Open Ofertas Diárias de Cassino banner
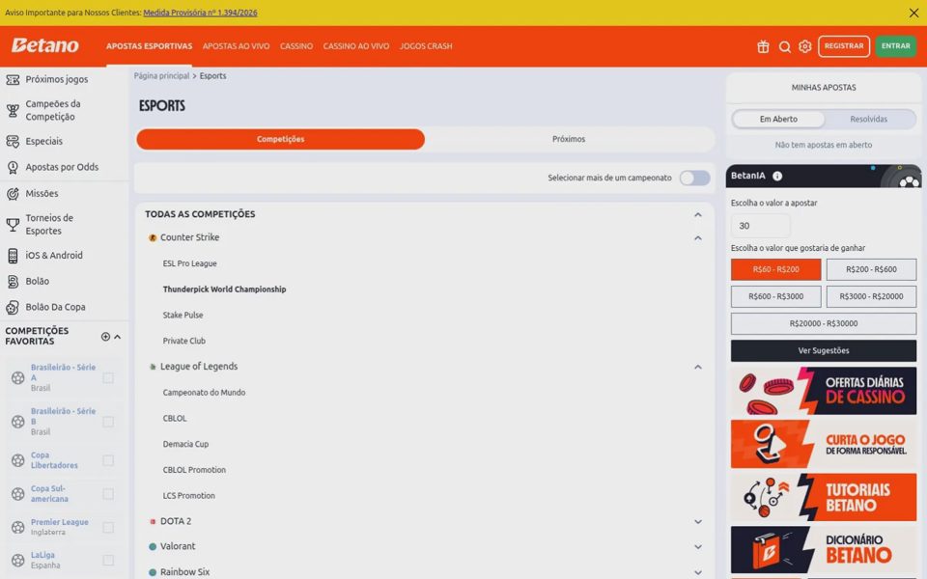Viewport: 927px width, 579px height. [x=824, y=391]
